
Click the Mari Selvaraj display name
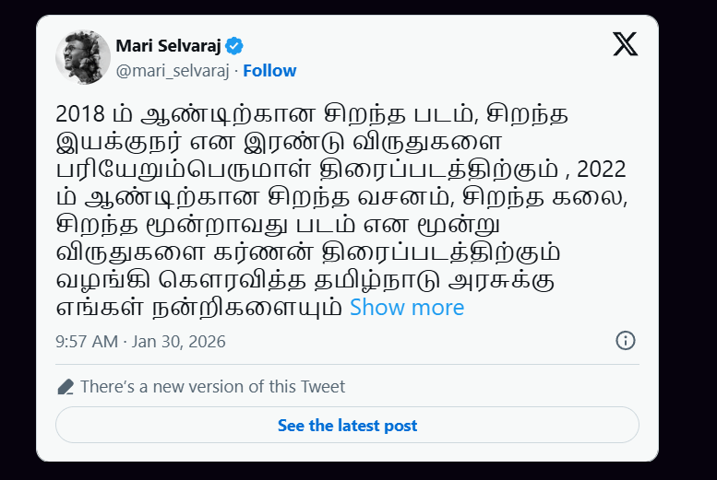click(x=170, y=46)
